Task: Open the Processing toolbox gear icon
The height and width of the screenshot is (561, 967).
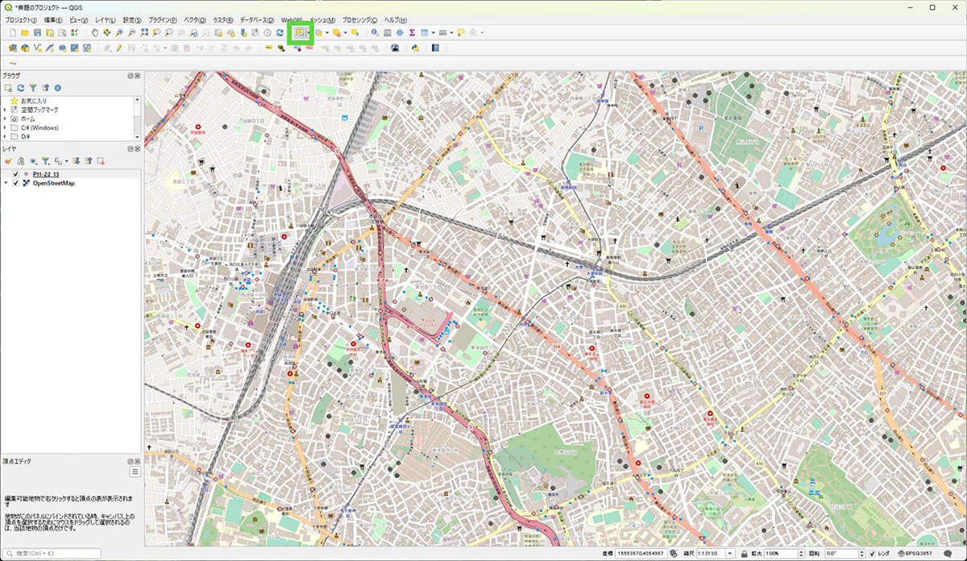Action: pyautogui.click(x=400, y=32)
